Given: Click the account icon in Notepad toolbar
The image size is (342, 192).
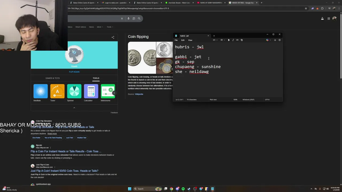Looking at the screenshot, I should click(275, 40).
